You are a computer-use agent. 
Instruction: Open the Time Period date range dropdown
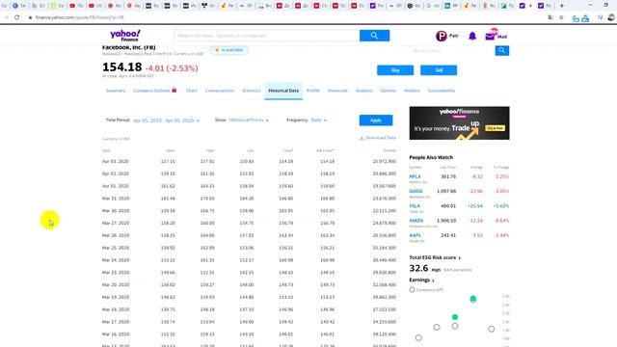(166, 120)
